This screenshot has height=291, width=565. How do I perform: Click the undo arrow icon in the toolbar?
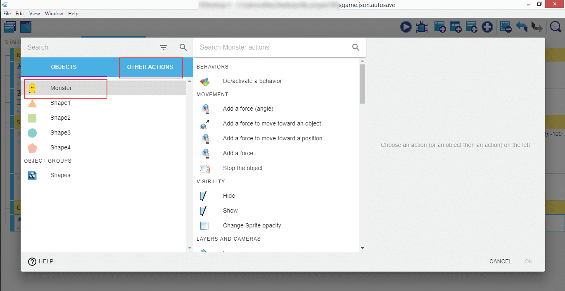point(522,27)
